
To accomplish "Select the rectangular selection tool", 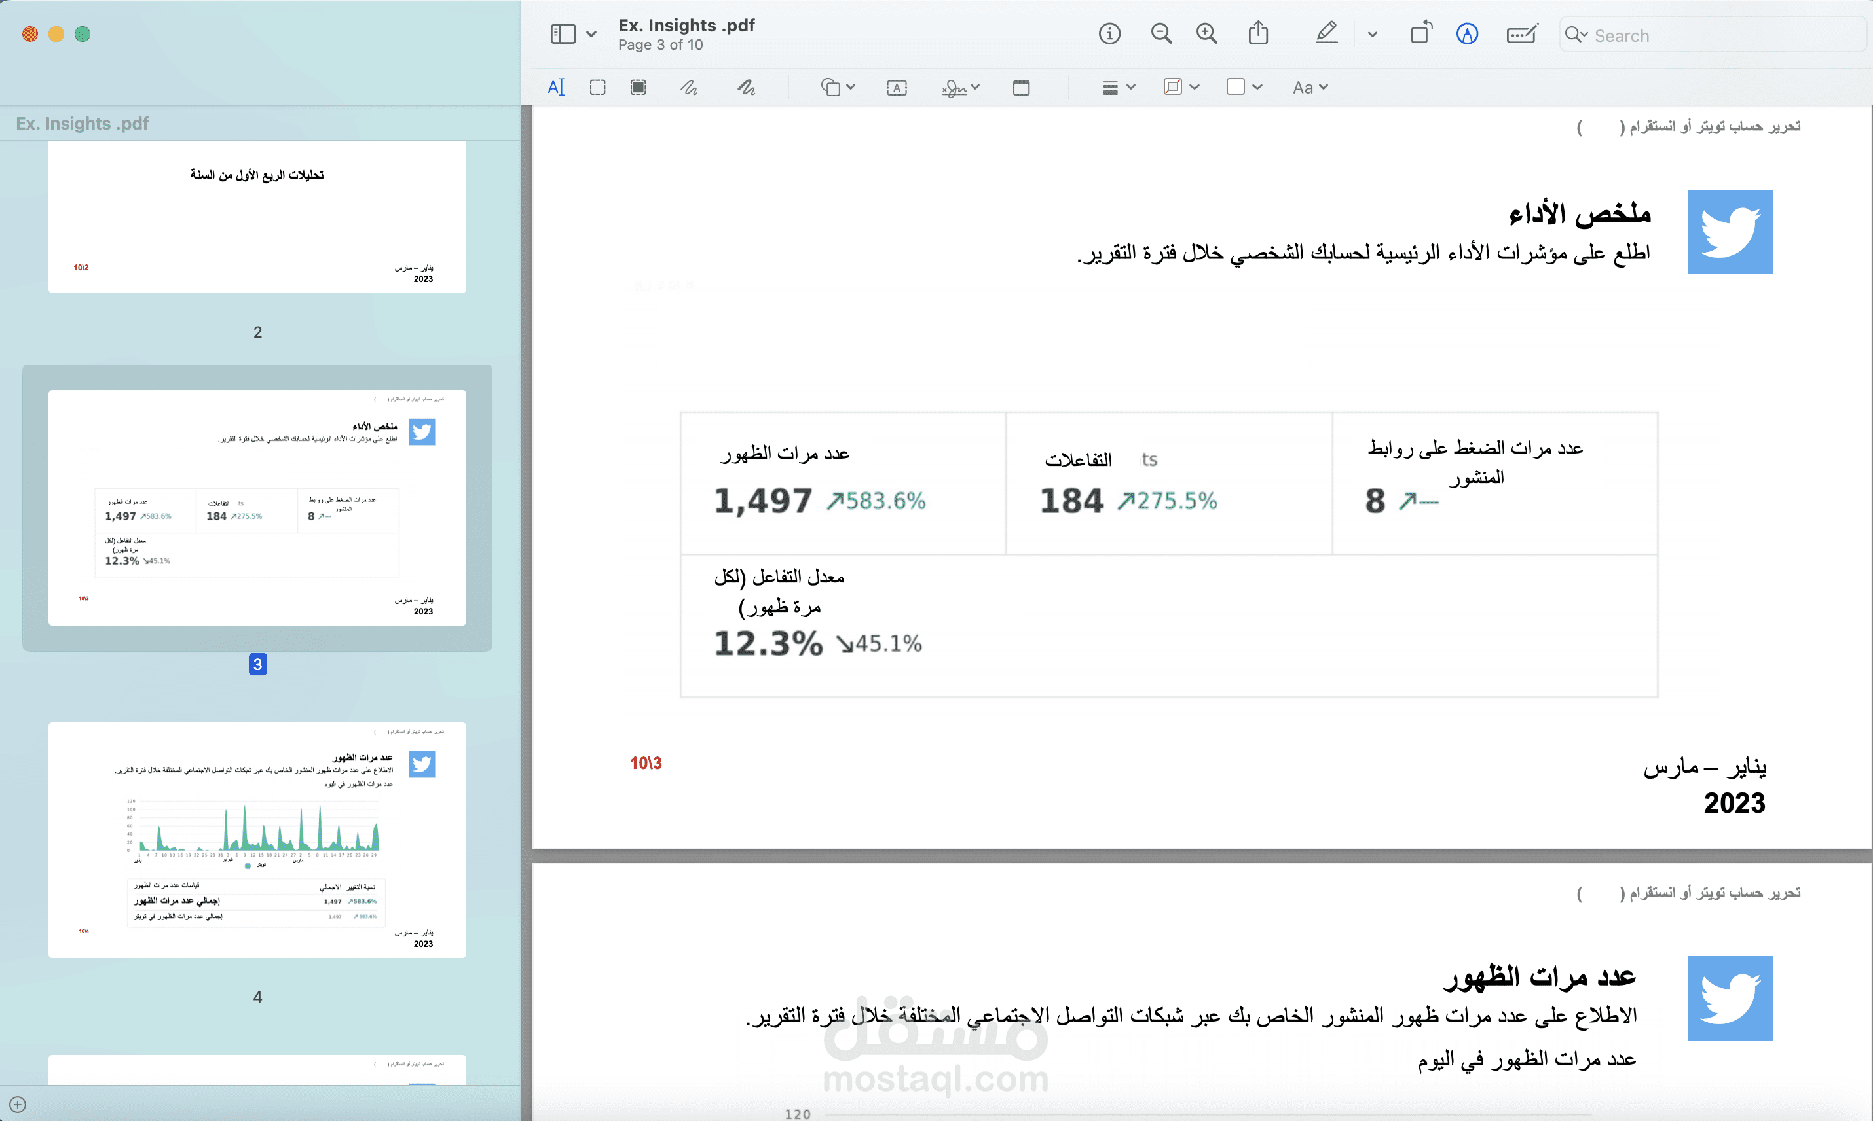I will (597, 87).
